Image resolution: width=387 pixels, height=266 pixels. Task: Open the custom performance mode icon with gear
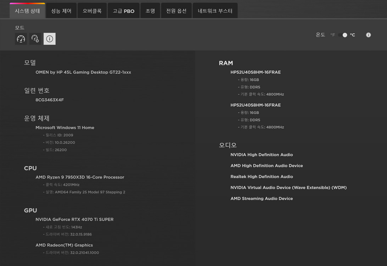35,39
